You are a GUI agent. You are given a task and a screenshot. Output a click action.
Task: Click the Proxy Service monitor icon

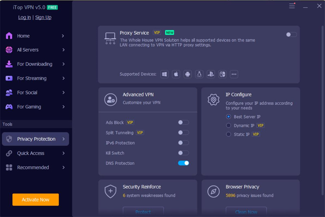(110, 38)
